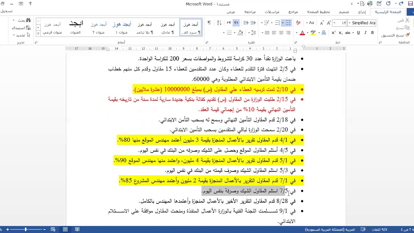This screenshot has height=233, width=414.
Task: Open the References (مراجع) tab
Action: pos(293,12)
